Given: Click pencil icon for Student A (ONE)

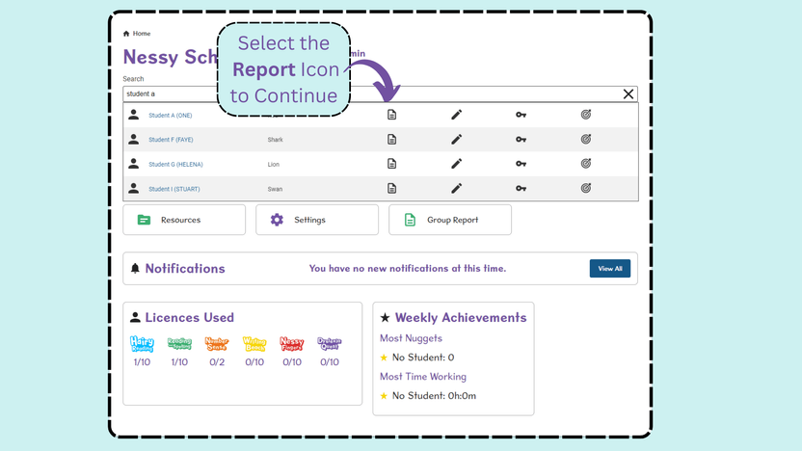Looking at the screenshot, I should (x=456, y=115).
